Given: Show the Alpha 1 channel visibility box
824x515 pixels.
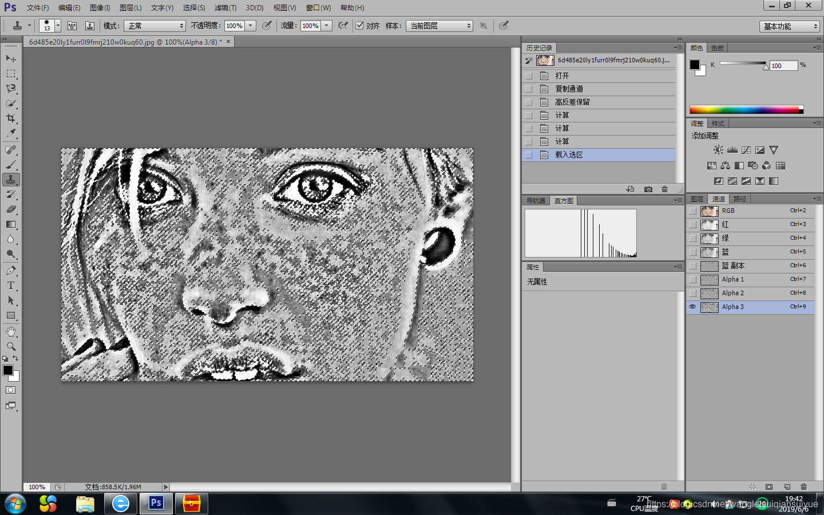Looking at the screenshot, I should point(692,279).
